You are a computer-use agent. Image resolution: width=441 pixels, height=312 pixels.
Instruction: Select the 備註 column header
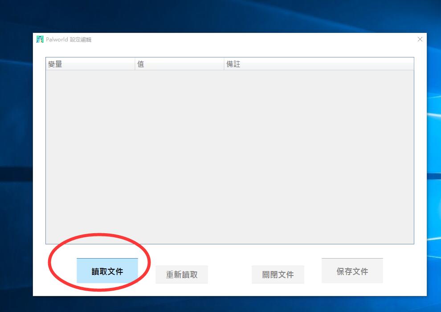(319, 64)
